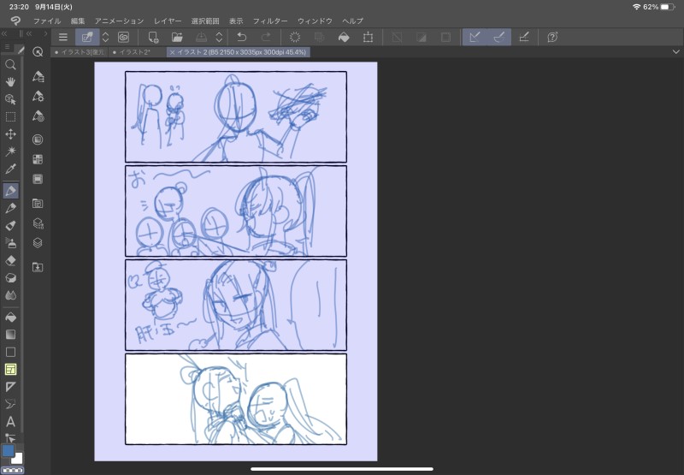Select the Auto select magic wand tool
684x475 pixels.
tap(10, 151)
